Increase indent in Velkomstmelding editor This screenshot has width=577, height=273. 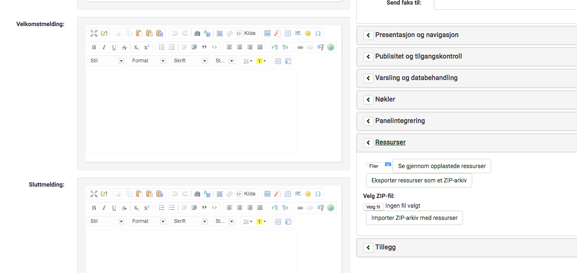pos(194,47)
